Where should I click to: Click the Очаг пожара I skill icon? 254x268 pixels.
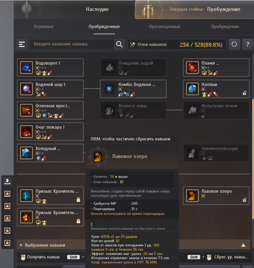(26, 132)
